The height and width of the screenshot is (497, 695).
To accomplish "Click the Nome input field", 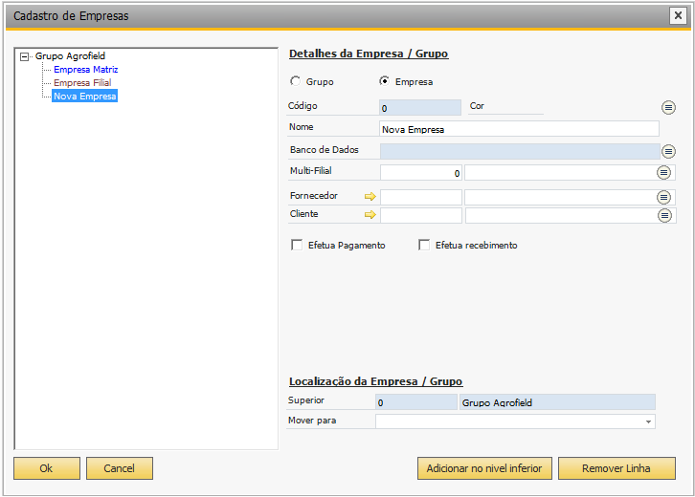I will click(x=519, y=129).
